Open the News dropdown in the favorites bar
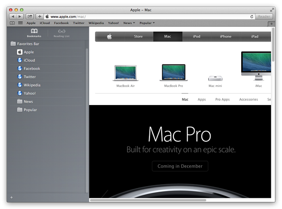This screenshot has height=209, width=282. click(x=129, y=23)
